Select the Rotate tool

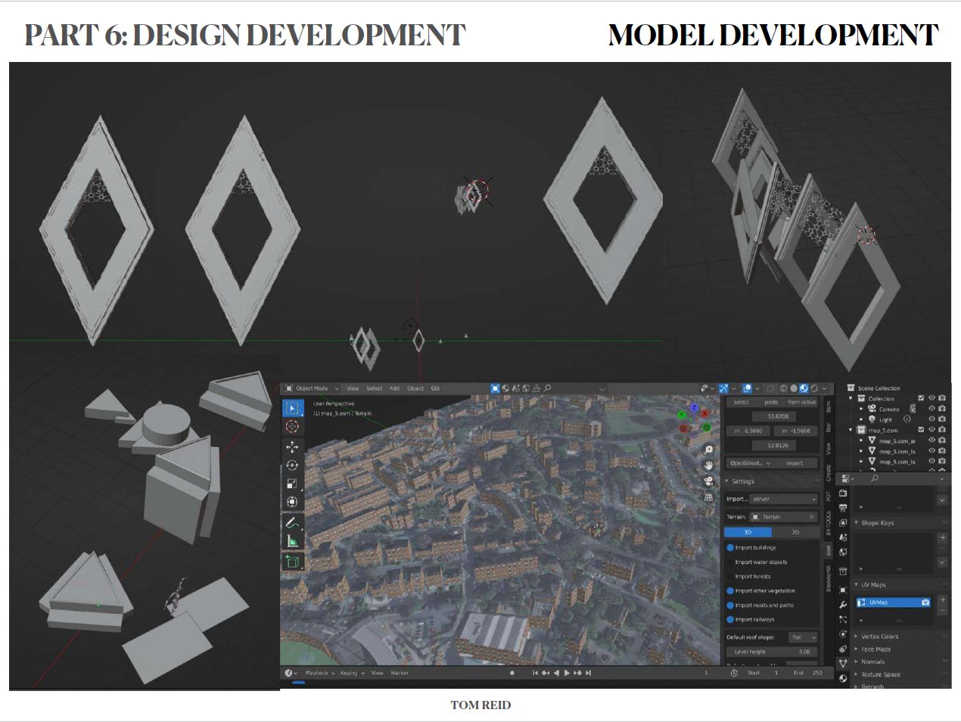tap(292, 465)
